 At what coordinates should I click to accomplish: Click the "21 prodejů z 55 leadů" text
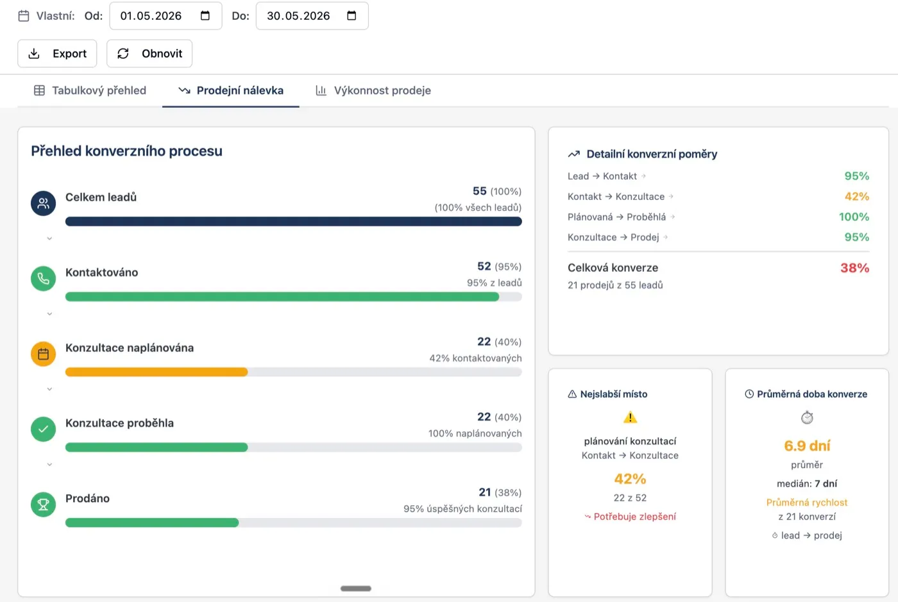point(615,285)
